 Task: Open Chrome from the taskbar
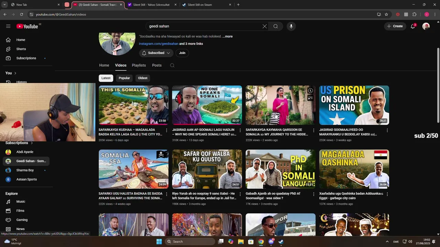pos(261,242)
